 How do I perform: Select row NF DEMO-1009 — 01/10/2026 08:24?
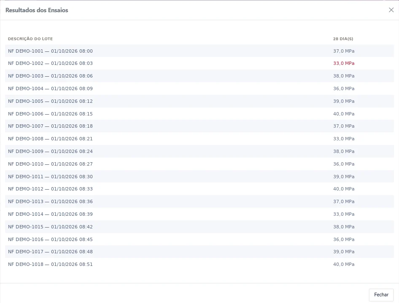tap(199, 151)
